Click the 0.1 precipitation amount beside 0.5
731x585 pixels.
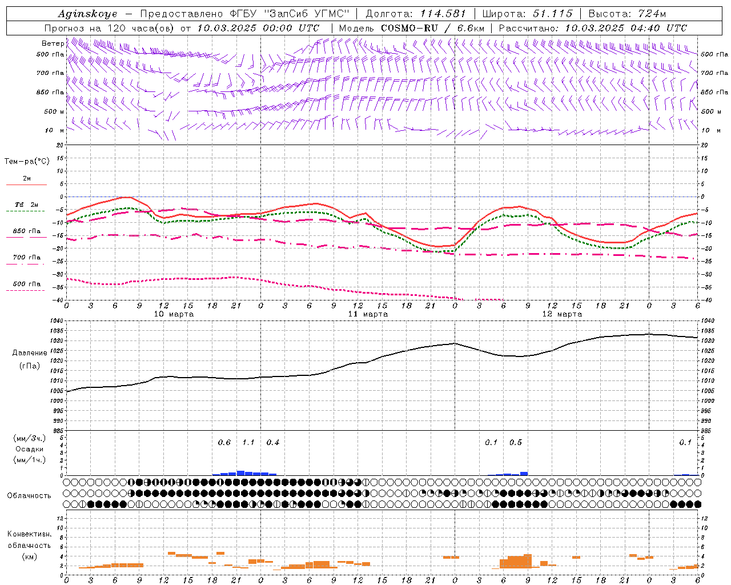tap(491, 443)
